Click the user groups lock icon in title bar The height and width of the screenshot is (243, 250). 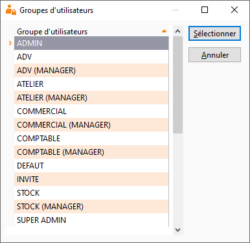11,10
